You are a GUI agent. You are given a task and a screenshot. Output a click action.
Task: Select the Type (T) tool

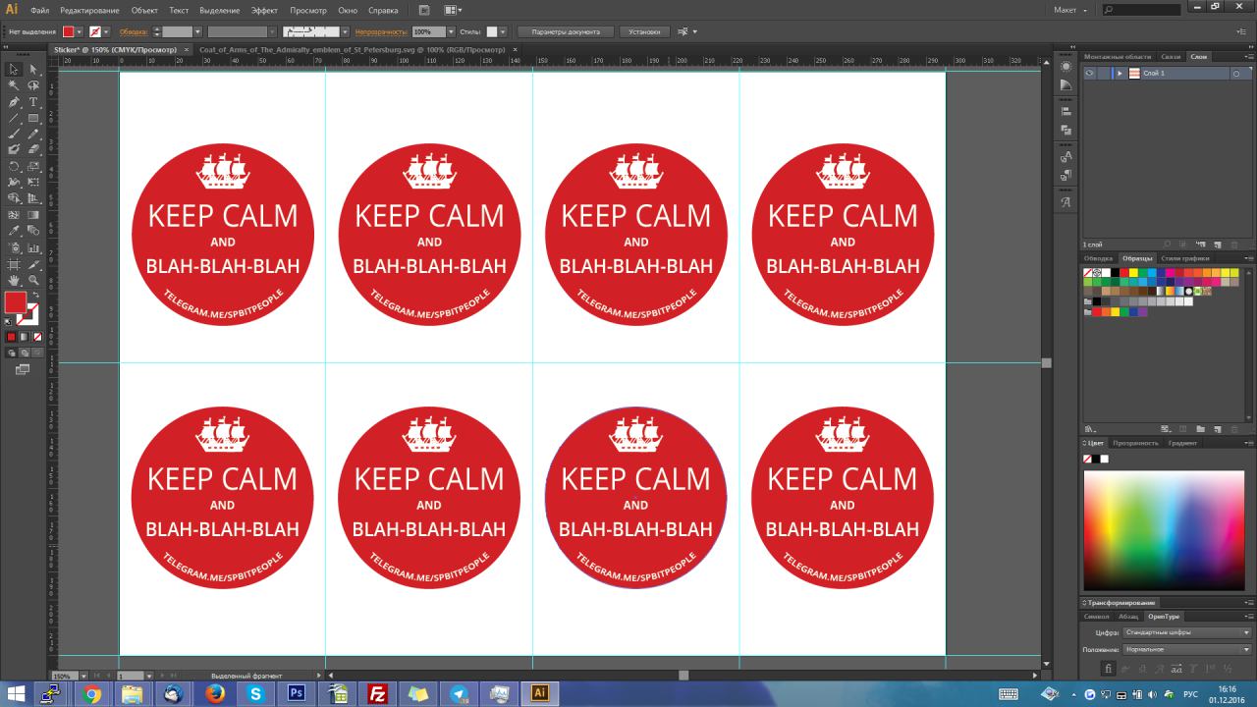pyautogui.click(x=32, y=102)
